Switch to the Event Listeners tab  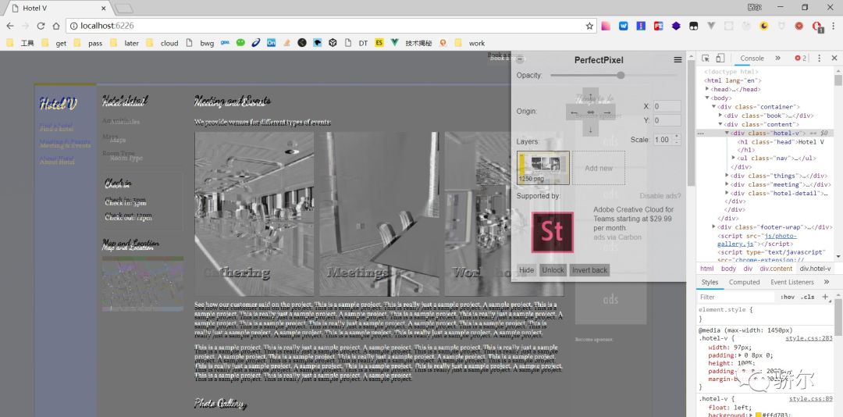[x=792, y=282]
